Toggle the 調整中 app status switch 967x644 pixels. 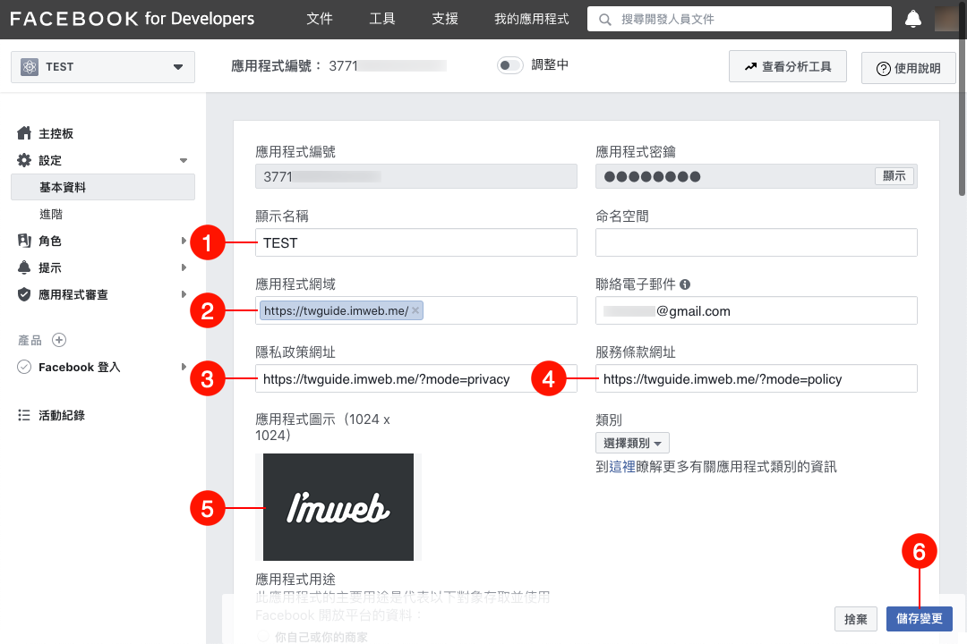[x=510, y=64]
